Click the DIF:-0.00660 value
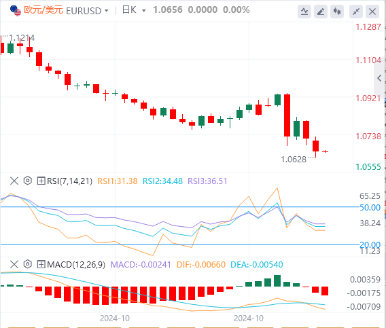The height and width of the screenshot is (328, 386). tap(201, 265)
